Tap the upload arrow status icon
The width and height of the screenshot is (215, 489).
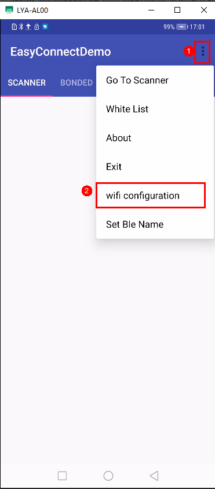[x=28, y=27]
